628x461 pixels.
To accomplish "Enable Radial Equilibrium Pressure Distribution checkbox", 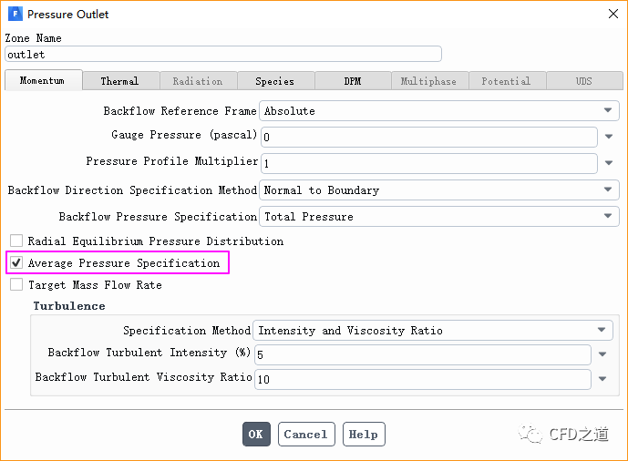I will click(16, 241).
